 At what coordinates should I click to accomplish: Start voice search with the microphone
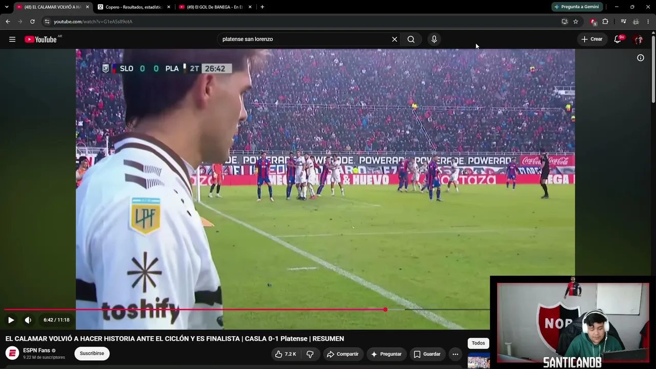click(434, 39)
